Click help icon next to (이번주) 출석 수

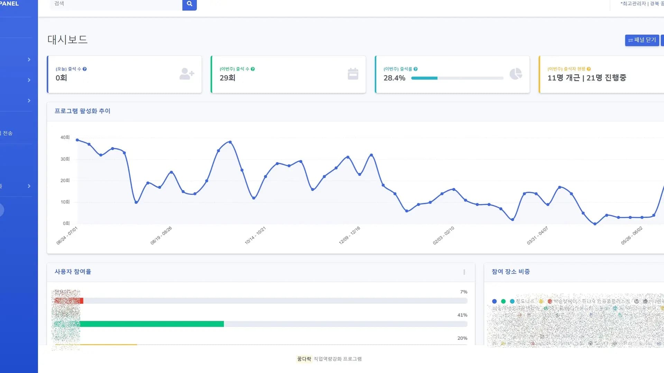[253, 69]
